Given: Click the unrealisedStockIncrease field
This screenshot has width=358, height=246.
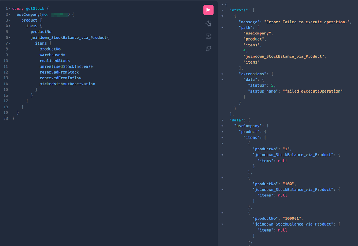Looking at the screenshot, I should click(66, 66).
